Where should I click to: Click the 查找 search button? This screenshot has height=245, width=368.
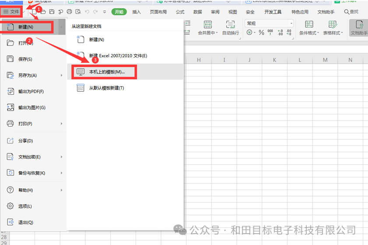[x=351, y=12]
